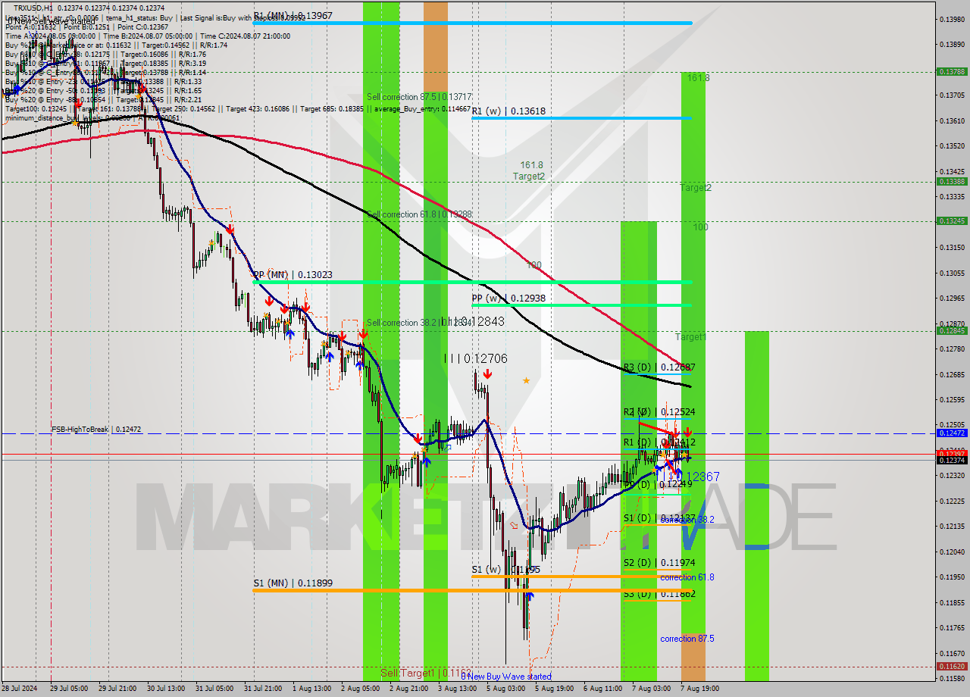Click the S3 (D) | 0.11862 label
Image resolution: width=970 pixels, height=697 pixels.
[659, 594]
